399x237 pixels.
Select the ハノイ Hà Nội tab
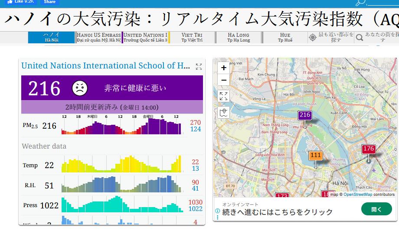pyautogui.click(x=52, y=38)
